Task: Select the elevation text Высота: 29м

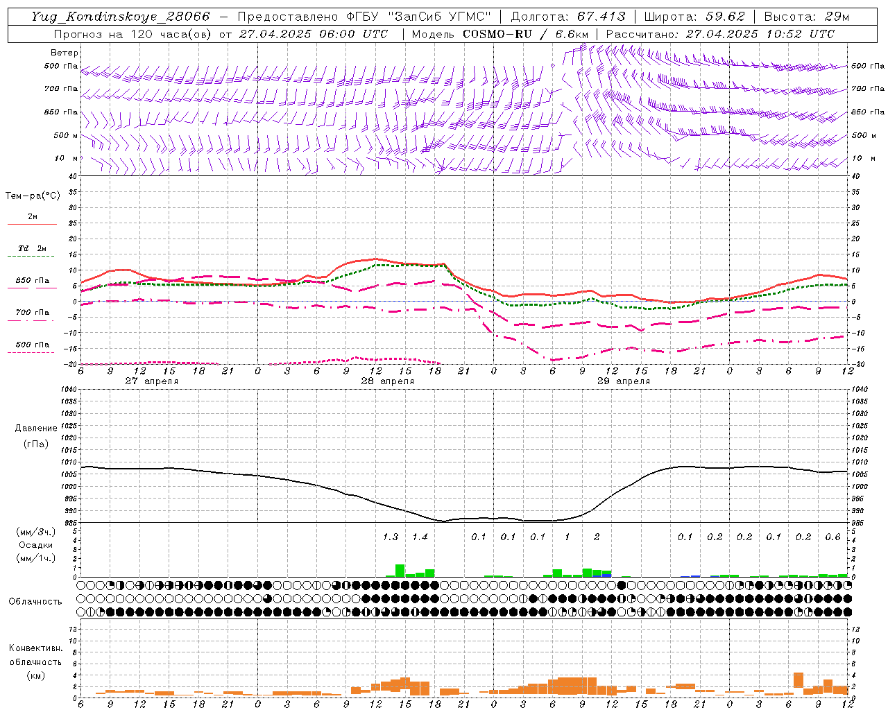Action: [x=807, y=17]
